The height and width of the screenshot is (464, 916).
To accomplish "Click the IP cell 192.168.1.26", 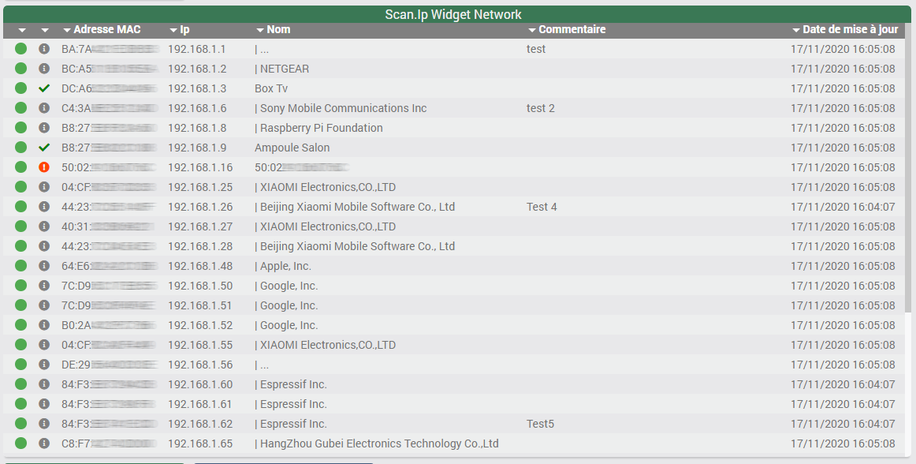I will tap(200, 207).
